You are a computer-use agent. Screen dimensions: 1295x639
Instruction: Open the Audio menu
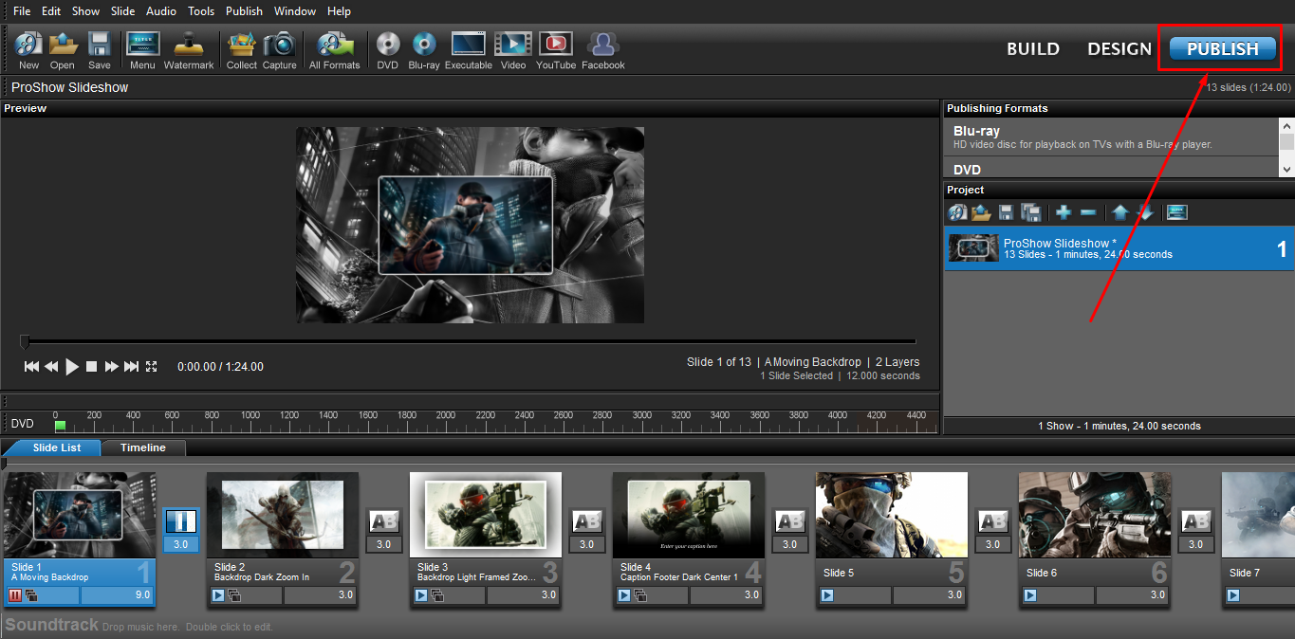pyautogui.click(x=161, y=11)
